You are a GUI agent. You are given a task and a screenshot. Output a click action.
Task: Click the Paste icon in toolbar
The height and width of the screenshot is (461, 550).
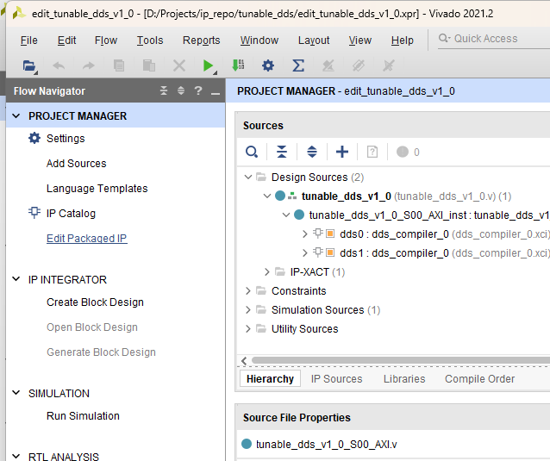(149, 65)
